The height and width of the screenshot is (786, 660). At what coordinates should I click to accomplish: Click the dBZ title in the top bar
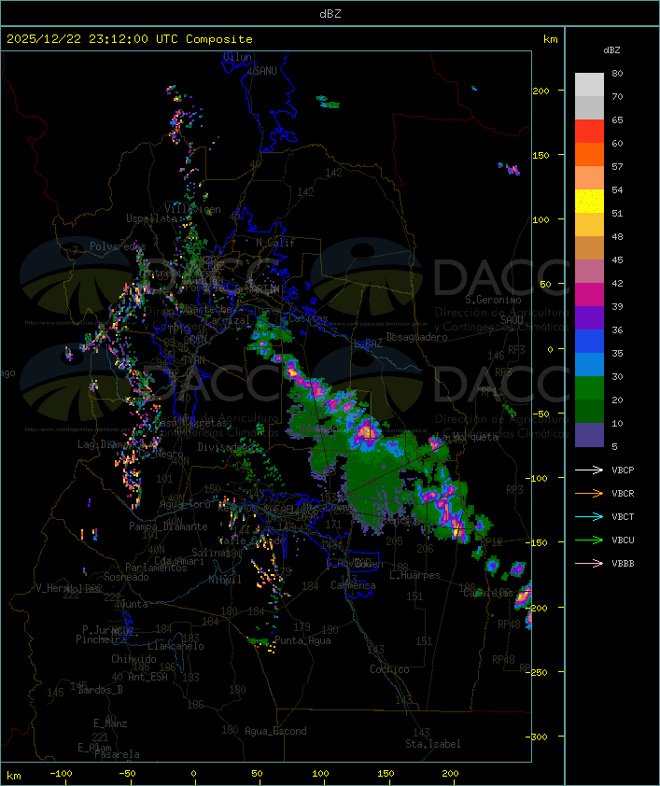[330, 13]
